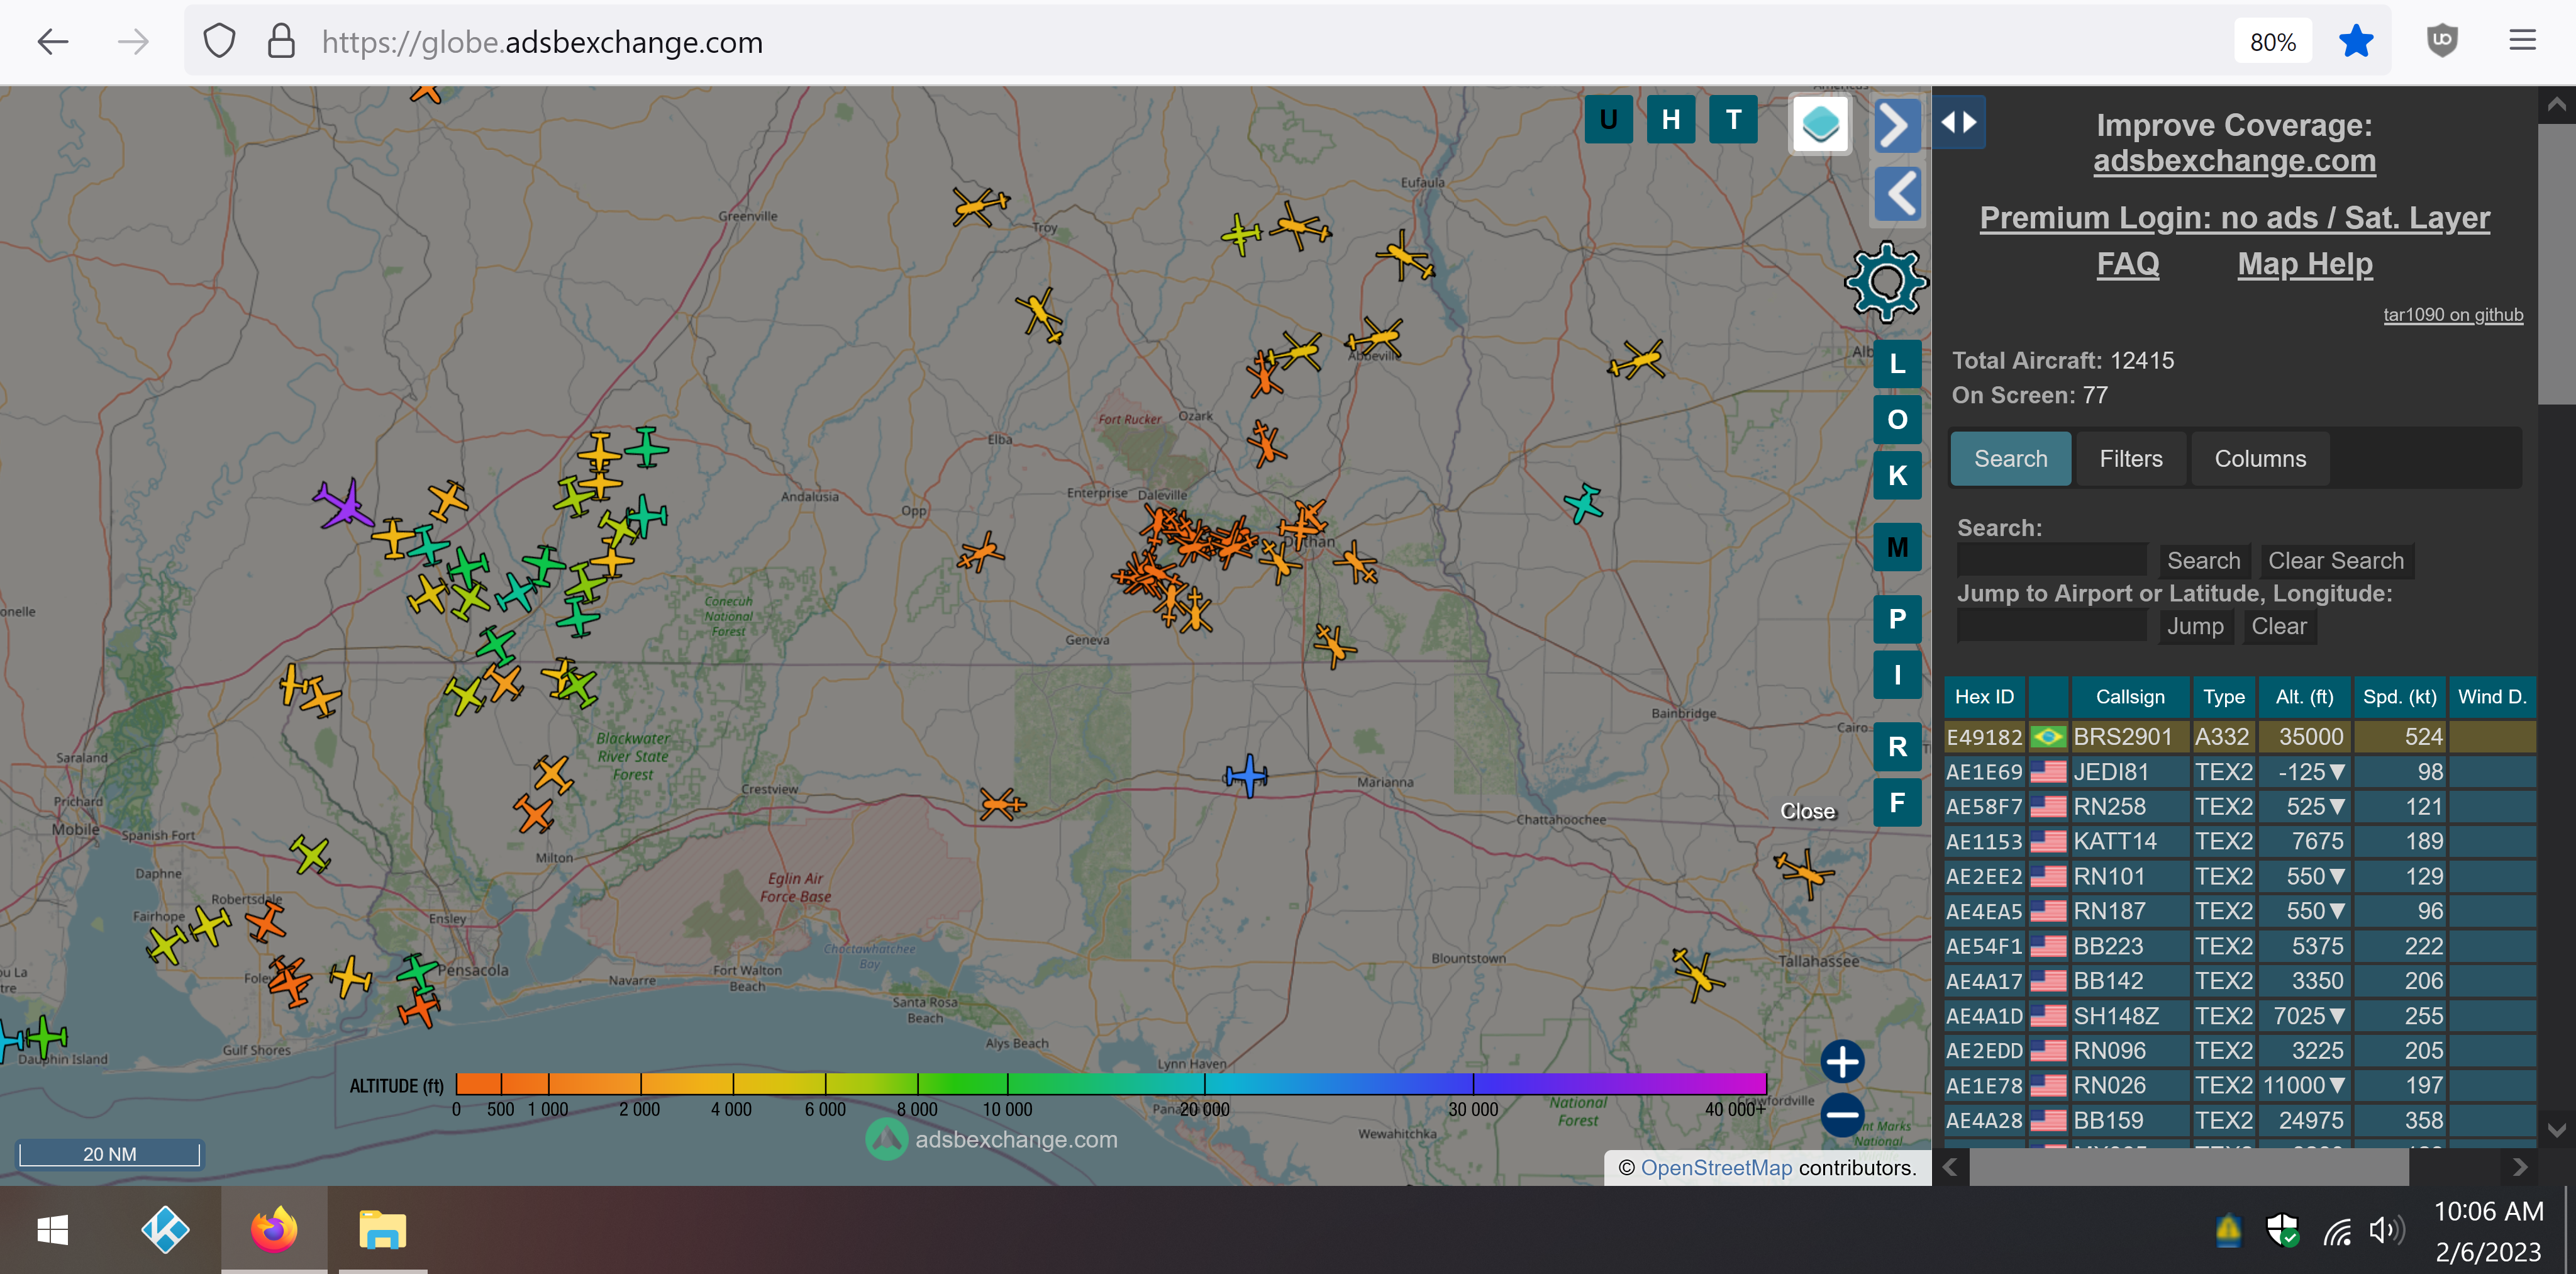
Task: Select the orange aircraft near Crestview
Action: click(1002, 803)
